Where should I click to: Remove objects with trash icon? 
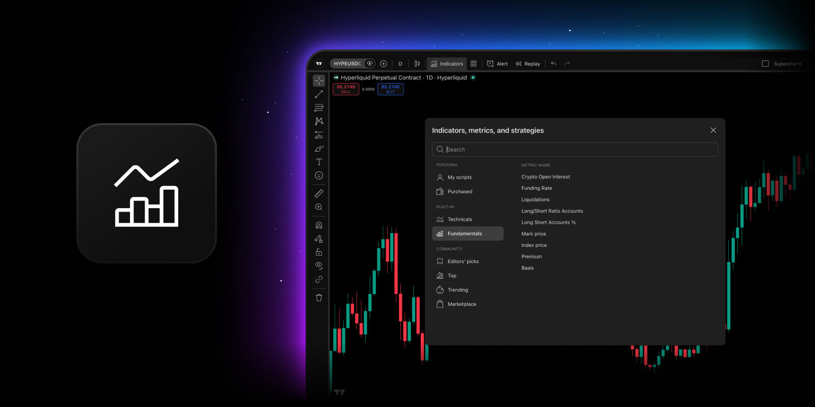(x=319, y=298)
